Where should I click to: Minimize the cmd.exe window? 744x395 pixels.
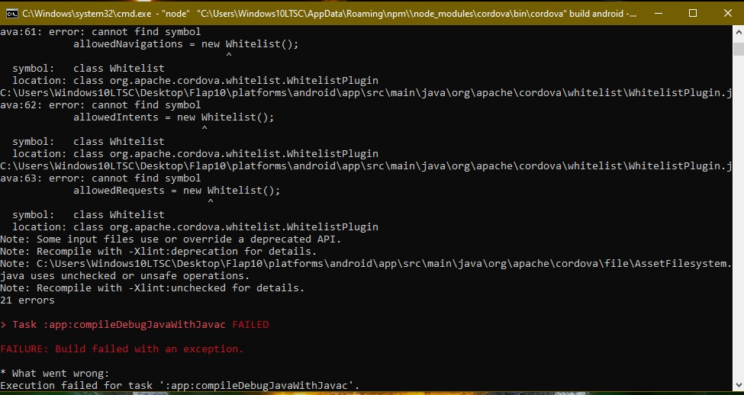(x=658, y=13)
